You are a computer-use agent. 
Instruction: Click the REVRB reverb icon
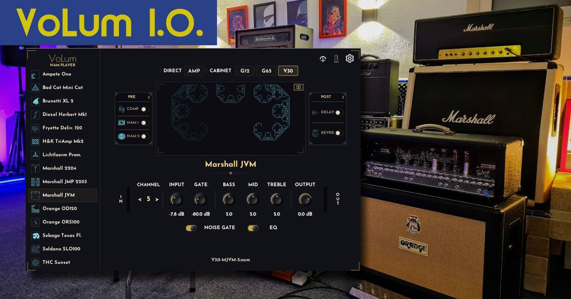click(x=316, y=133)
